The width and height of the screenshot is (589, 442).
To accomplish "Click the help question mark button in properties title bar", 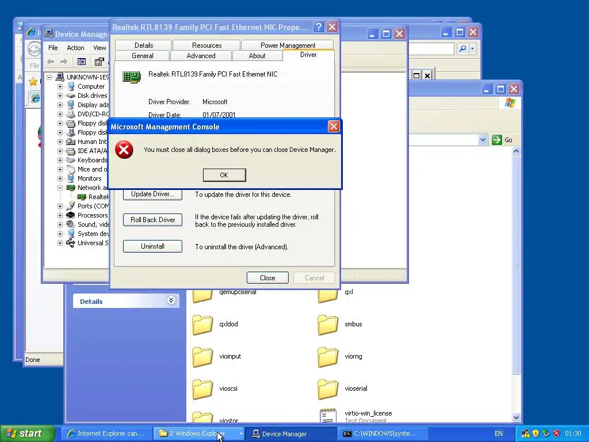I will [319, 26].
